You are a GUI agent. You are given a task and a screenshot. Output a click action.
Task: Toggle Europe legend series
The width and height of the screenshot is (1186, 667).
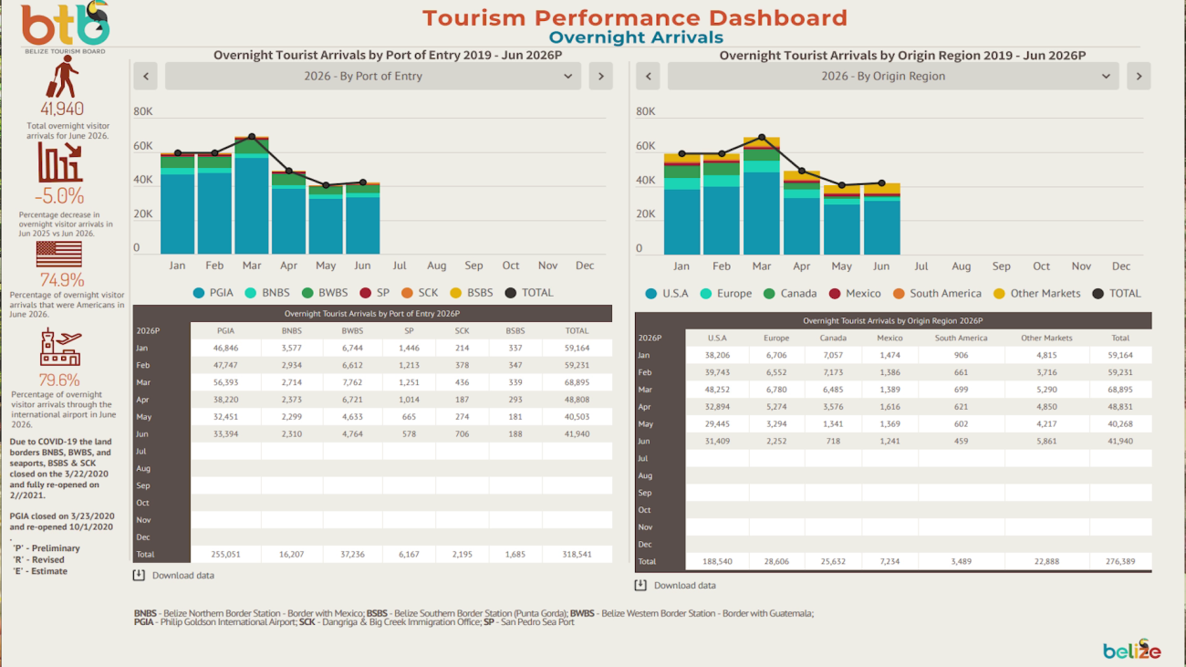(x=726, y=294)
